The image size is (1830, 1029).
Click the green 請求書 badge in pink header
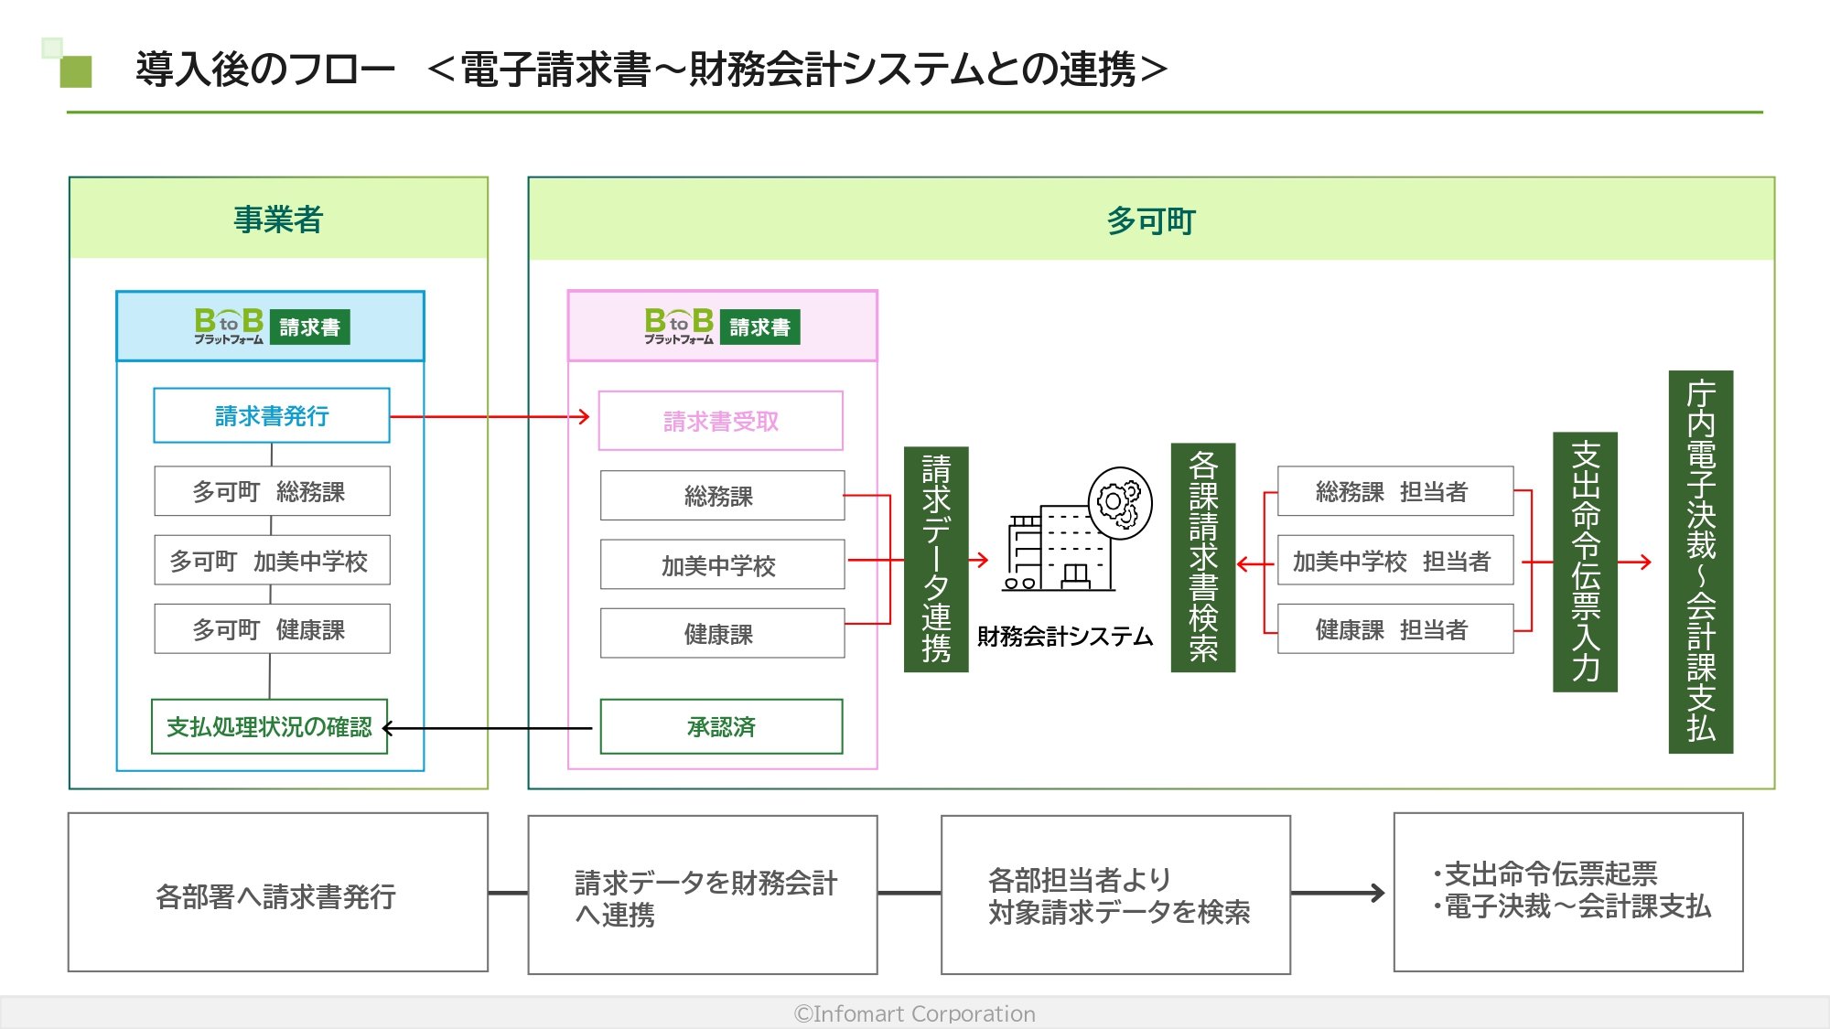pos(759,327)
